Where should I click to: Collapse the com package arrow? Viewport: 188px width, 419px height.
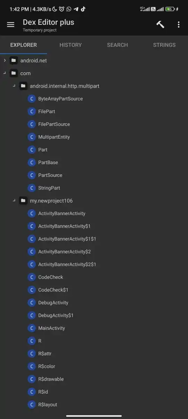tap(5, 73)
